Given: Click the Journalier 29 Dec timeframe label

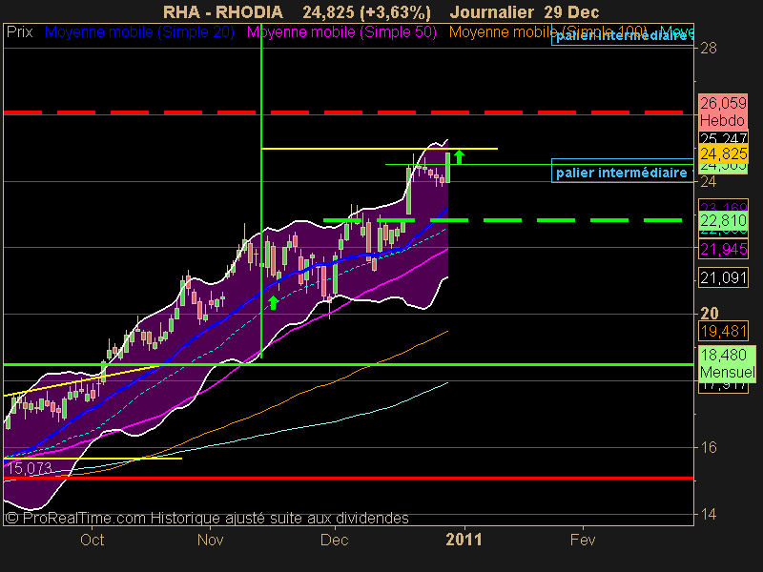Looking at the screenshot, I should (524, 11).
